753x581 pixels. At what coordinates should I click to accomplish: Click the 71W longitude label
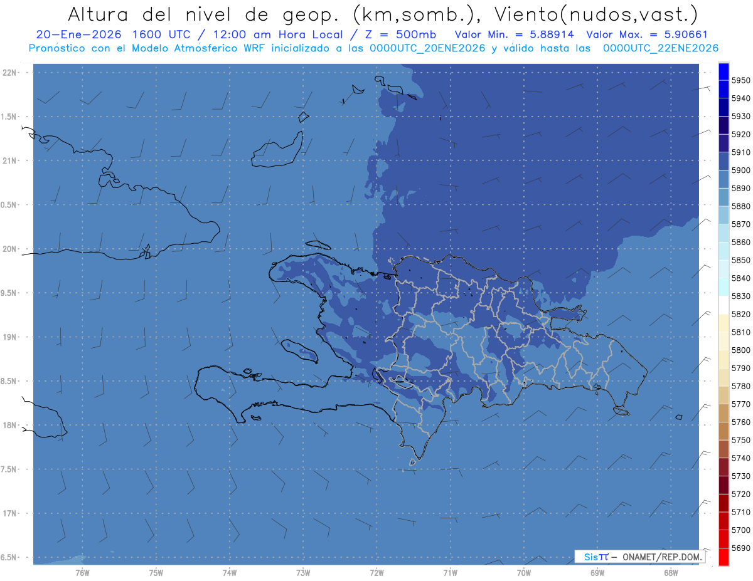(x=450, y=573)
